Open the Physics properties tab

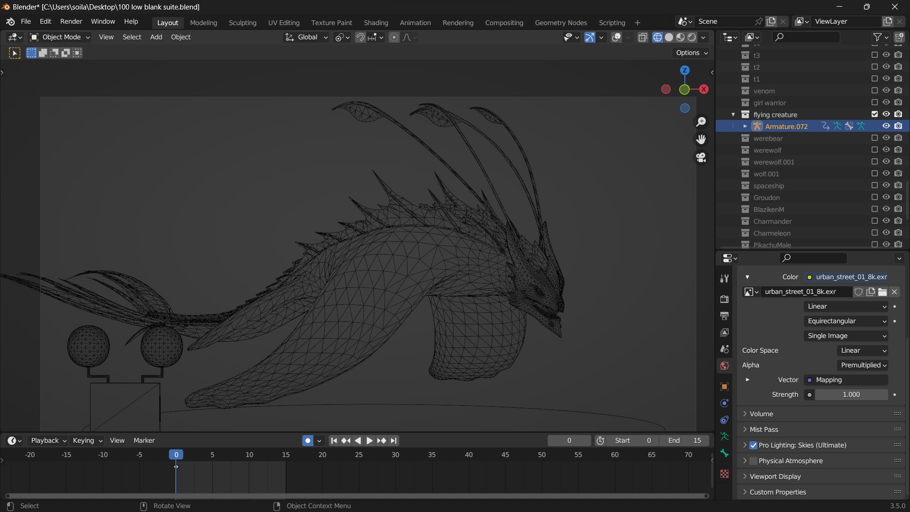(724, 403)
